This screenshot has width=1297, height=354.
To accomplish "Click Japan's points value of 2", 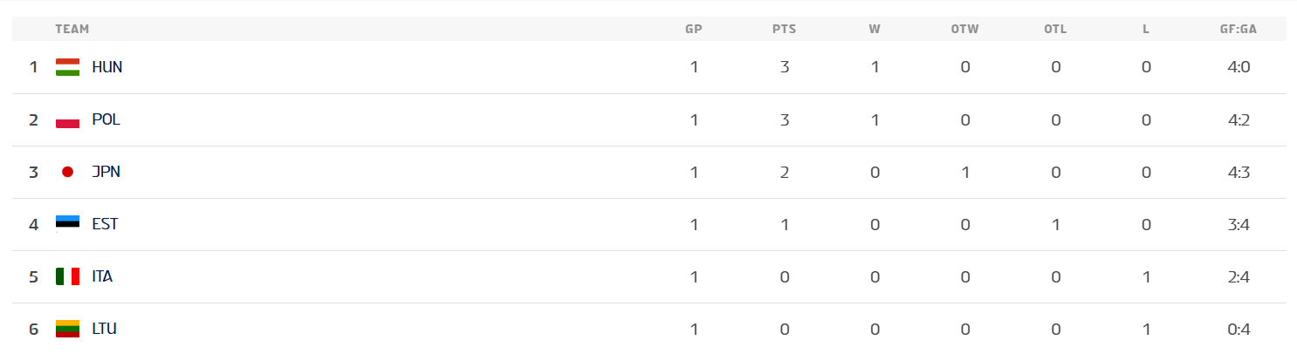I will point(785,172).
